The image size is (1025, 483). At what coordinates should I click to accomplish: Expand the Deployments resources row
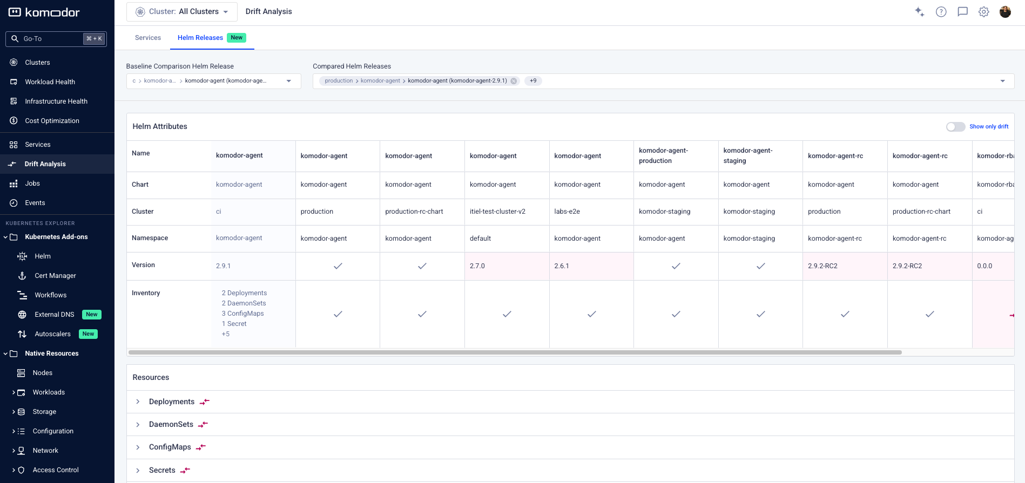click(138, 402)
